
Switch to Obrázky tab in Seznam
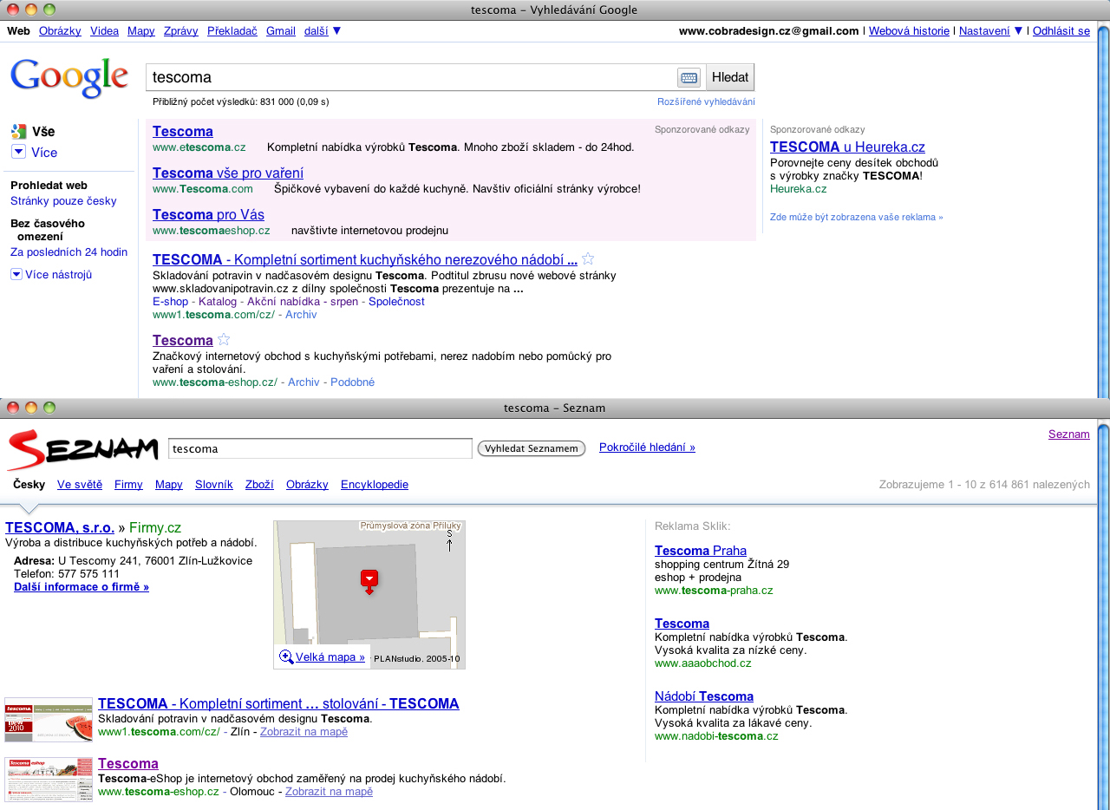(x=307, y=484)
